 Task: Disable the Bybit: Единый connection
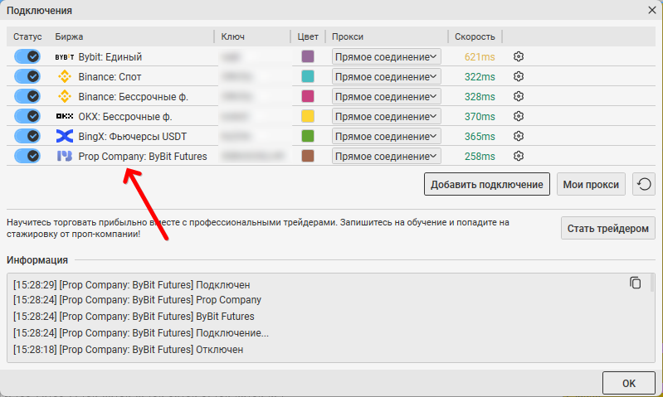27,56
